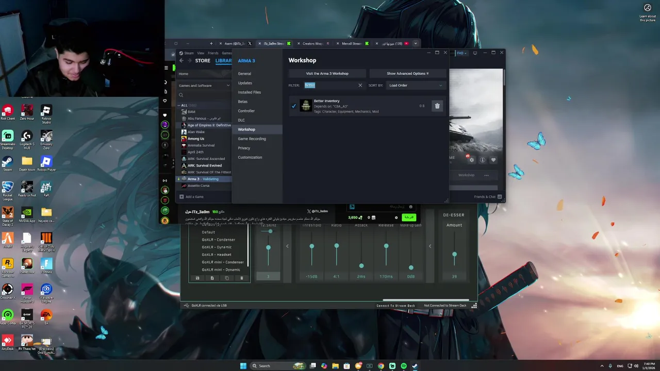
Task: Click Add a Game button
Action: click(x=191, y=197)
